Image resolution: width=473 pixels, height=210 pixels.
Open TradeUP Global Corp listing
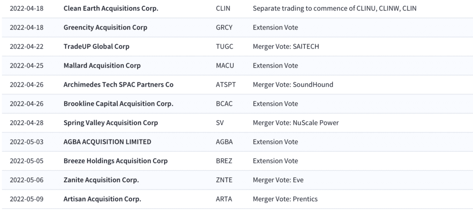pos(96,47)
